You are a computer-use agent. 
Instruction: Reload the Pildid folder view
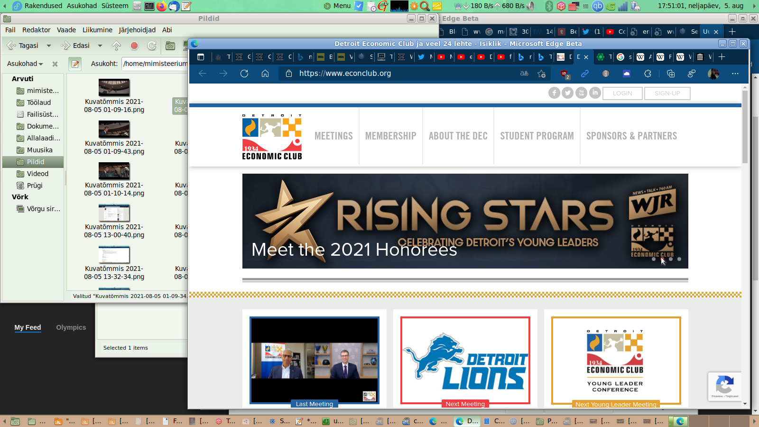(x=152, y=46)
